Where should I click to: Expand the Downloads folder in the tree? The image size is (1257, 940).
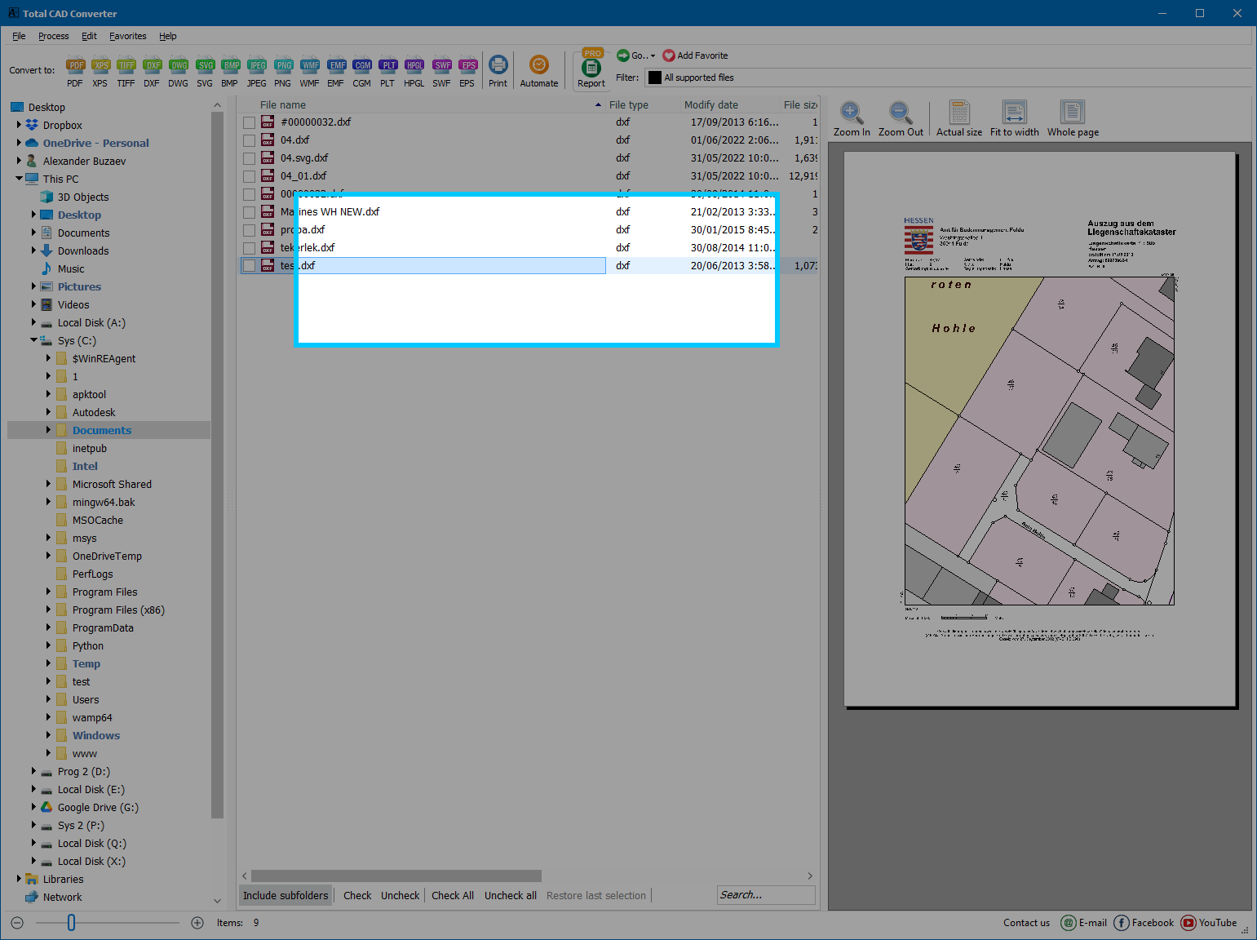coord(33,251)
